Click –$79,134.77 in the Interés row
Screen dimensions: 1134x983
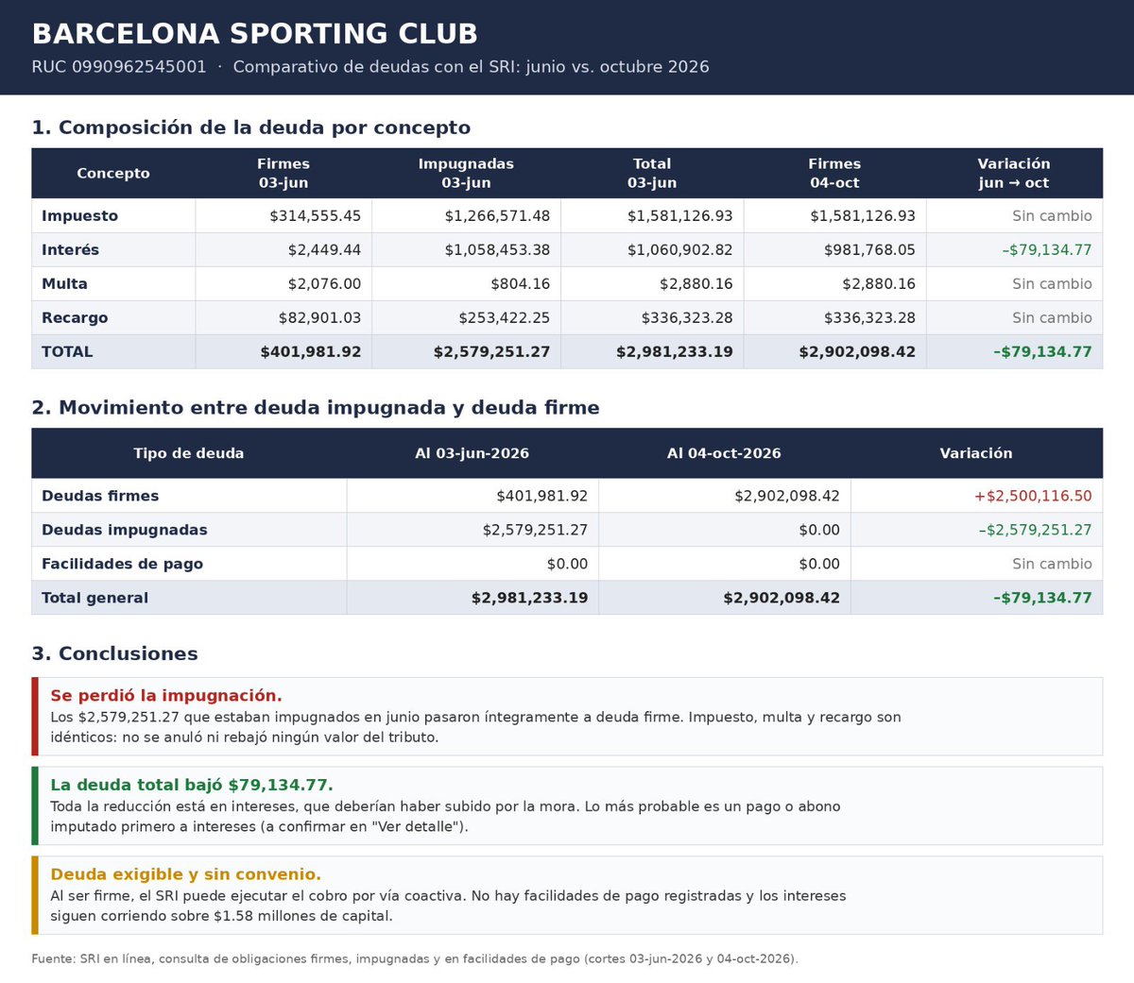1047,250
